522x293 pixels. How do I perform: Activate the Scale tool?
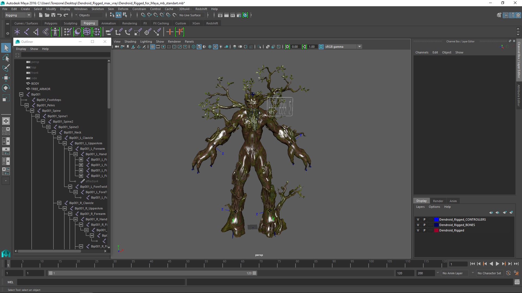pyautogui.click(x=6, y=98)
